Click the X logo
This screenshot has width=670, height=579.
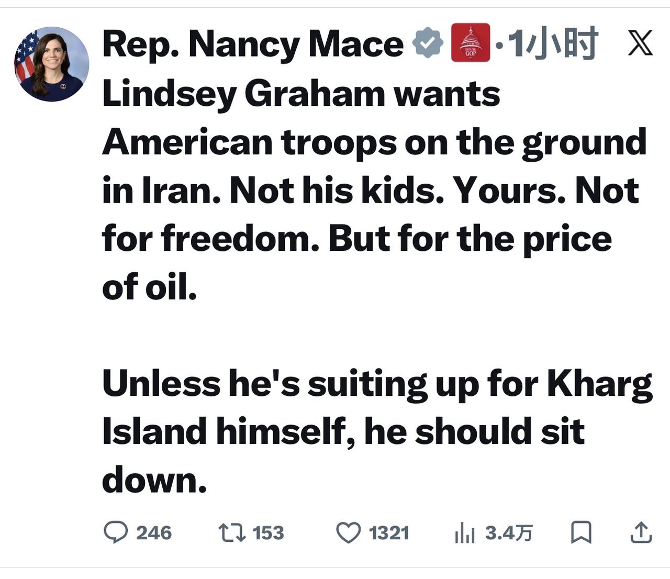640,43
